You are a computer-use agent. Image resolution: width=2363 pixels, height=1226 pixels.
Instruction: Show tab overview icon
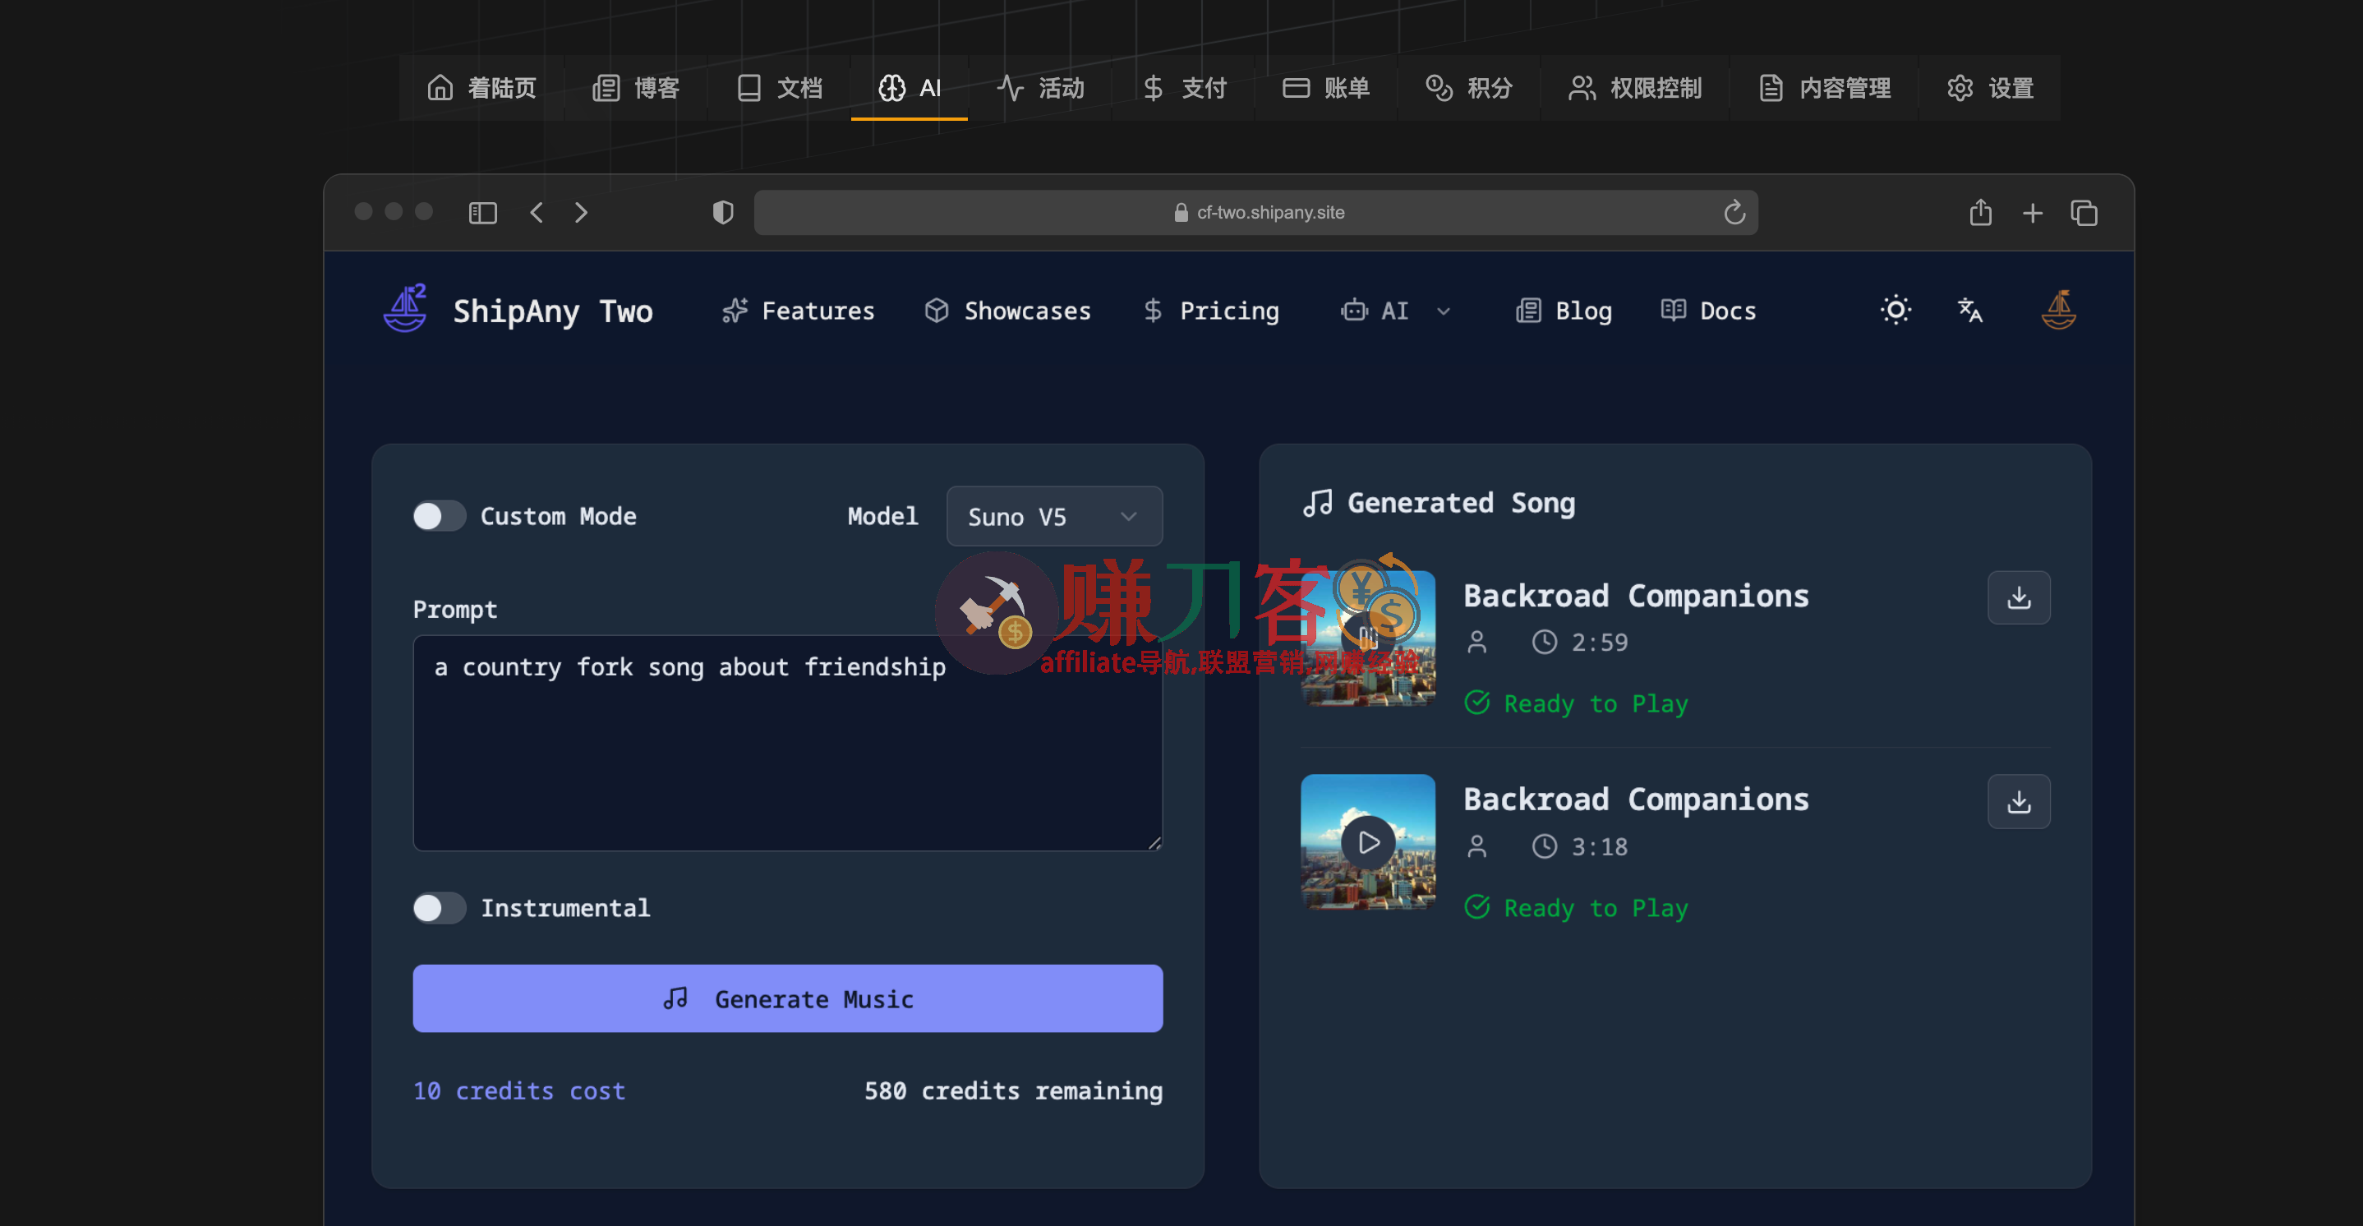2084,213
